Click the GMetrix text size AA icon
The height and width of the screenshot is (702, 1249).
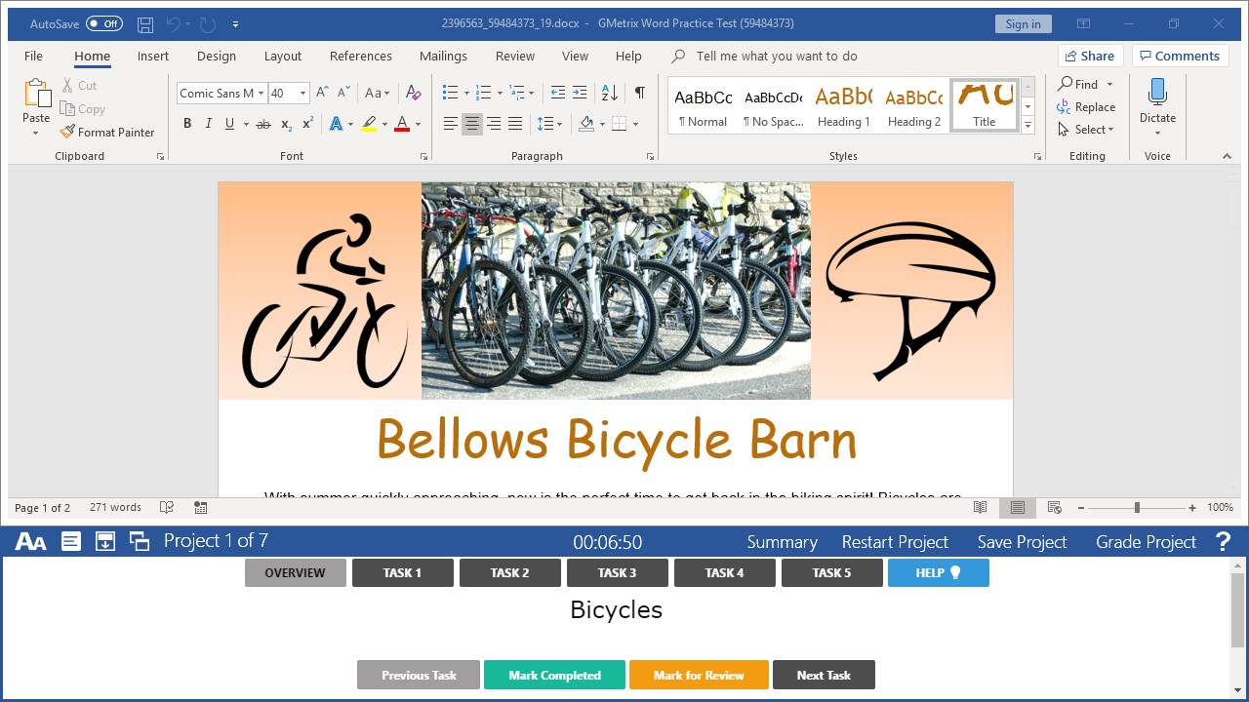point(30,542)
